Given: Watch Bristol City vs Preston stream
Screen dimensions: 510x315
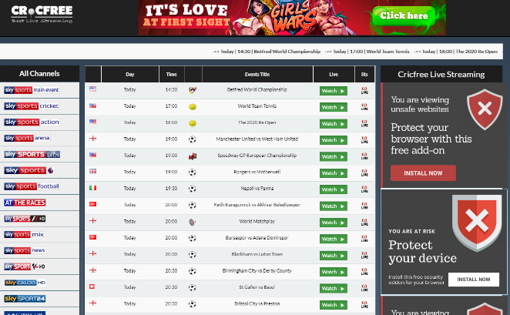Looking at the screenshot, I should click(x=334, y=305).
